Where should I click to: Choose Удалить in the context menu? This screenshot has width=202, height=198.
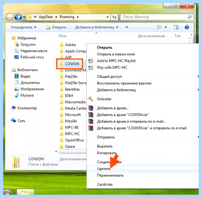click(143, 169)
